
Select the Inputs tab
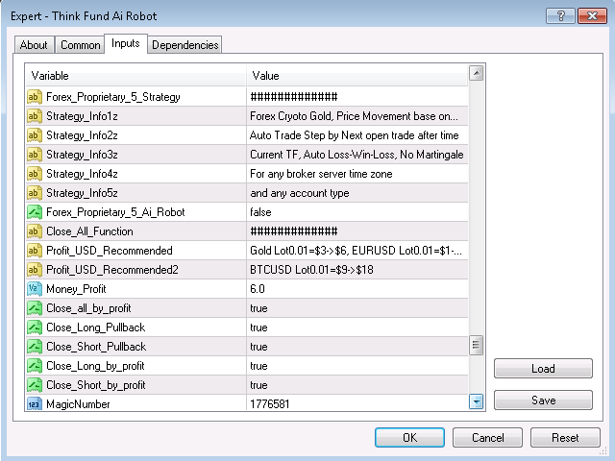(126, 43)
